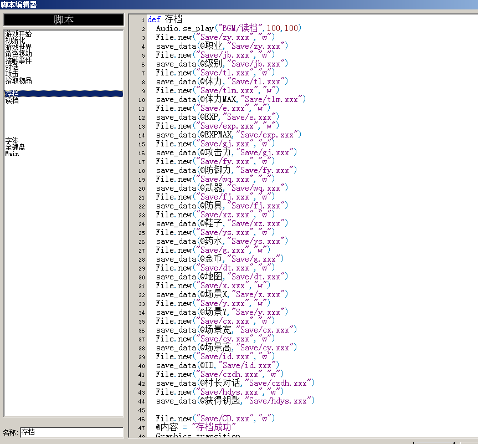
Task: Open the 字体 script entry
Action: [12, 141]
